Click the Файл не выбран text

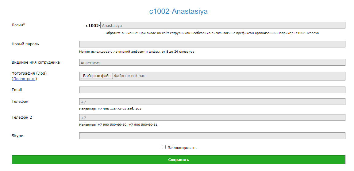(129, 76)
